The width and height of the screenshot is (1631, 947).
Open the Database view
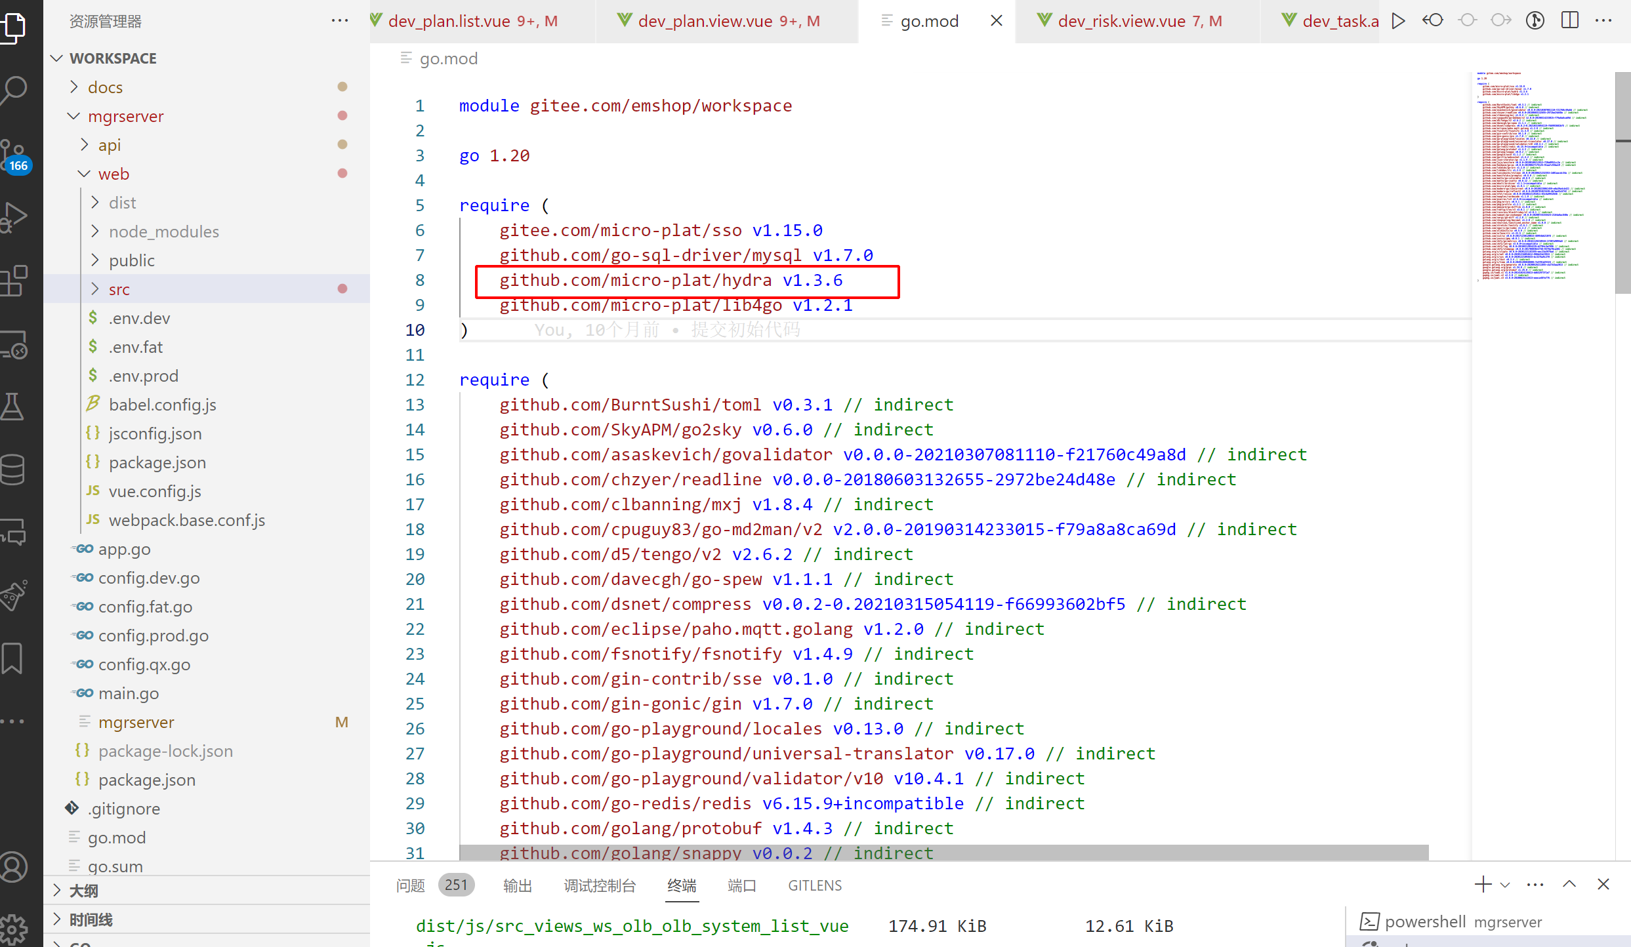(x=13, y=470)
